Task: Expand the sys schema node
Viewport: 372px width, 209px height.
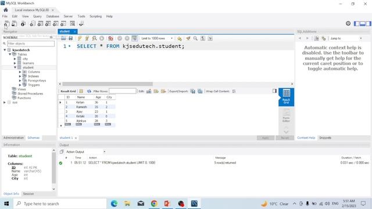Action: pyautogui.click(x=5, y=102)
